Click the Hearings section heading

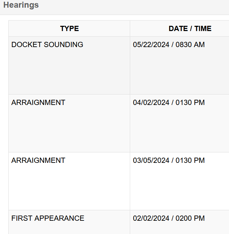click(21, 5)
